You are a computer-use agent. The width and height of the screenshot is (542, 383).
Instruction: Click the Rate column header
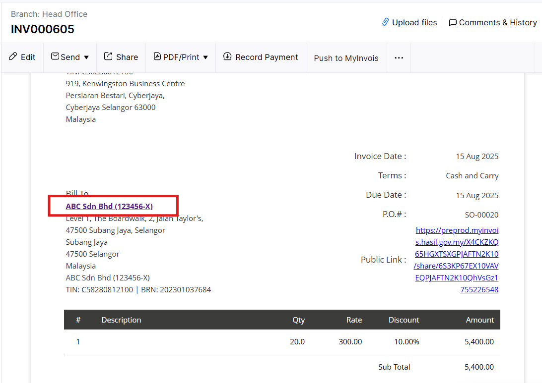[x=354, y=320]
